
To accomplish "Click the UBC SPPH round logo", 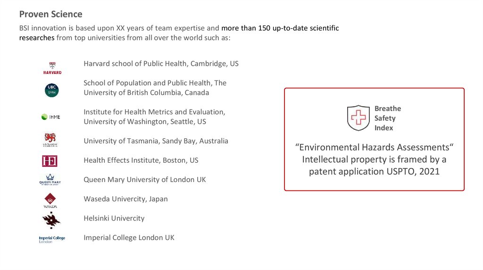I will (51, 90).
